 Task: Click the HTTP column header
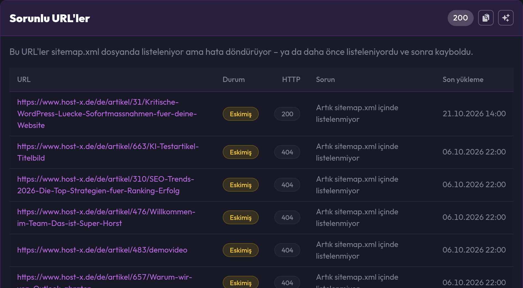(x=291, y=79)
